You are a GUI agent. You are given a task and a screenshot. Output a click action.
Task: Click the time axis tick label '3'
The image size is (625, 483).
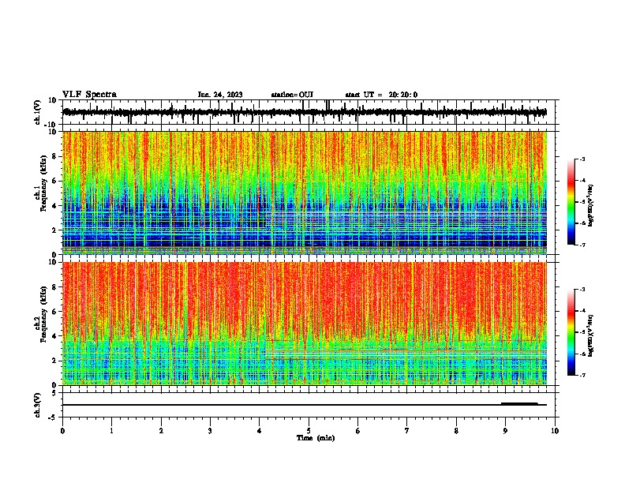[210, 431]
